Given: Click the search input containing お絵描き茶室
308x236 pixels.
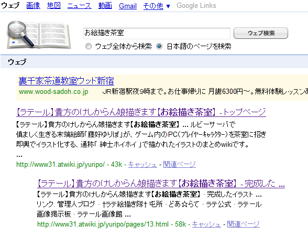Looking at the screenshot, I should pos(157,33).
